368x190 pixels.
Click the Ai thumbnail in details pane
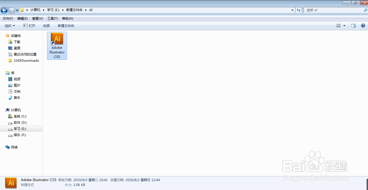pyautogui.click(x=11, y=183)
